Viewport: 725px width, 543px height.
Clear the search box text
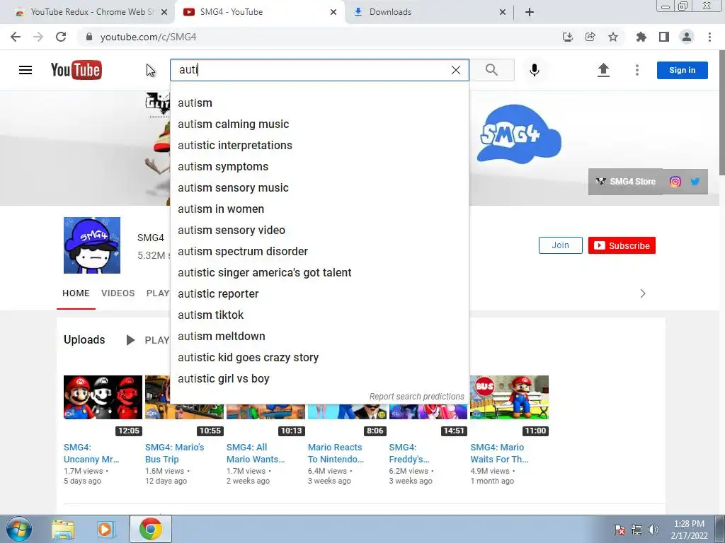[455, 70]
